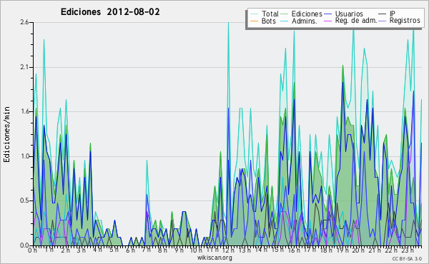The height and width of the screenshot is (264, 429).
Task: Click the 1.0 y-axis value label
Action: click(x=24, y=156)
